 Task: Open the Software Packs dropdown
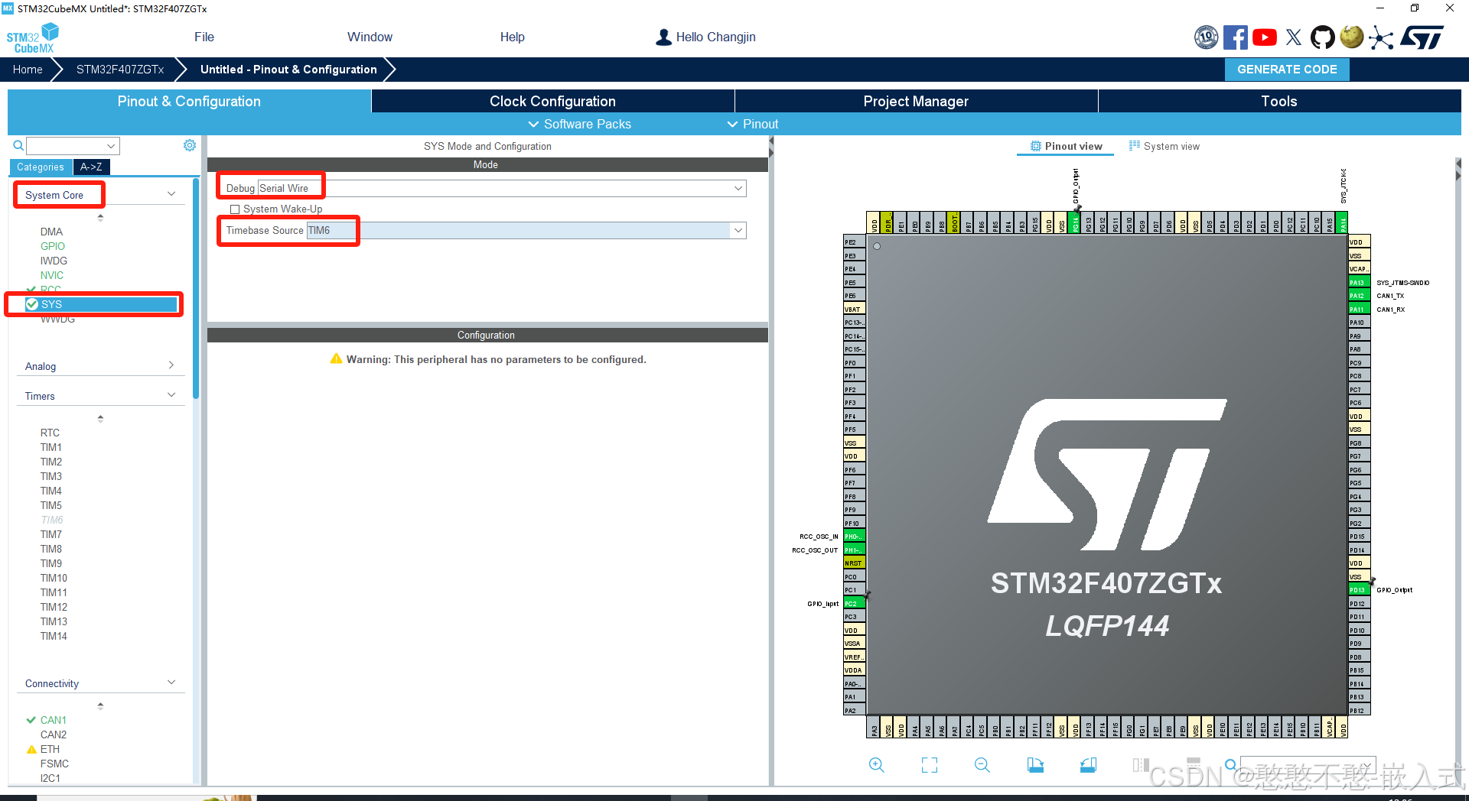click(579, 124)
